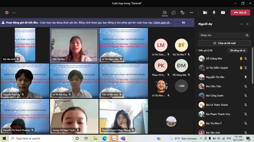Toggle the camera off icon
The width and height of the screenshot is (254, 142).
tap(205, 13)
